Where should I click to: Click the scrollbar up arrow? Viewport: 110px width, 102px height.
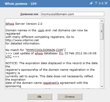tap(102, 21)
